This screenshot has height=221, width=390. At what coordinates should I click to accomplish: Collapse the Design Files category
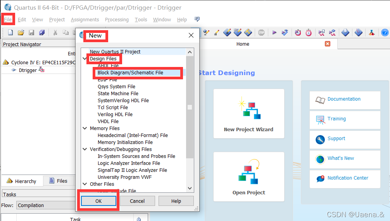point(85,58)
